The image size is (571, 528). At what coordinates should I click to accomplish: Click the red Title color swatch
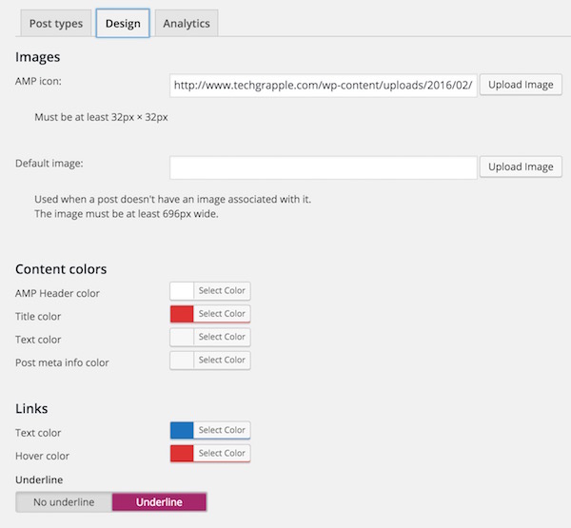point(182,314)
